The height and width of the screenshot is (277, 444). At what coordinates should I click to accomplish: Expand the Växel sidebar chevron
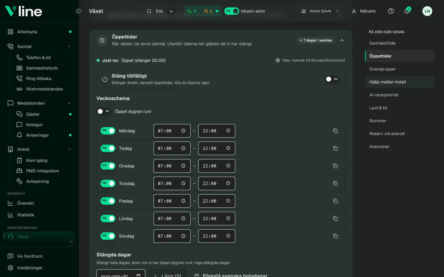tap(72, 242)
